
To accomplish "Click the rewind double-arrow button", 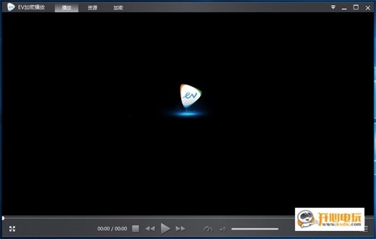I will tap(150, 229).
